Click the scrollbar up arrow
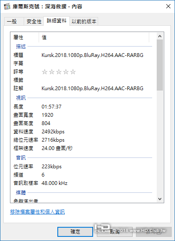Screen dimensions: 175x241 pos(160,36)
